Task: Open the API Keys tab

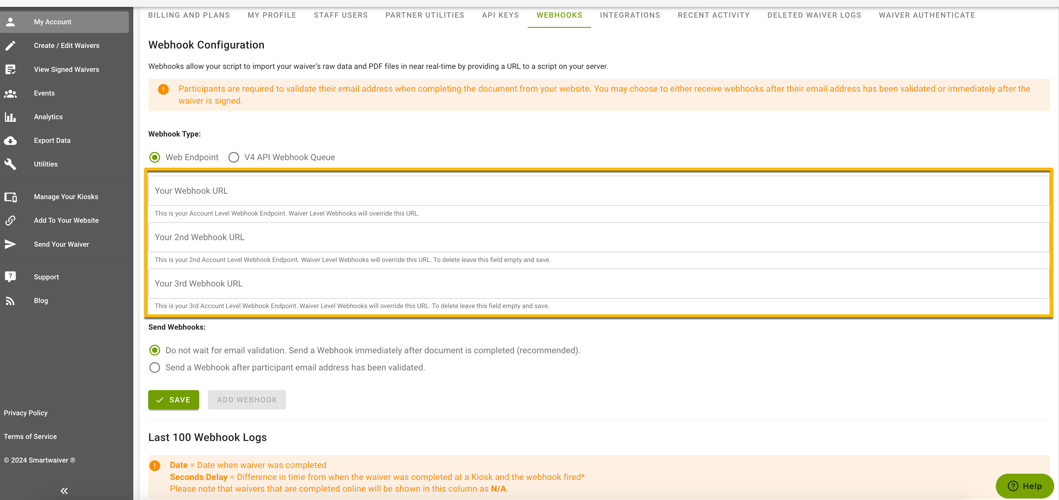Action: [x=500, y=15]
